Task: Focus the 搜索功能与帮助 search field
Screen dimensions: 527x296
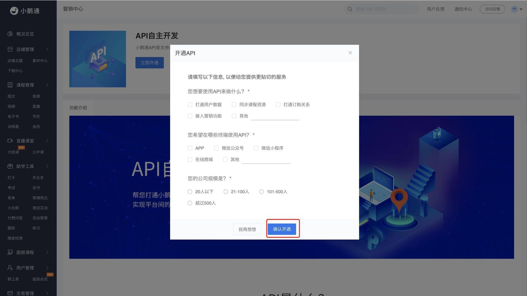Action: 382,9
